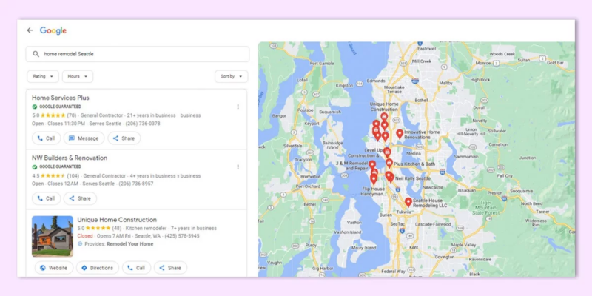Viewport: 592px width, 296px height.
Task: Visit the Unique Home Construction website
Action: (x=54, y=268)
